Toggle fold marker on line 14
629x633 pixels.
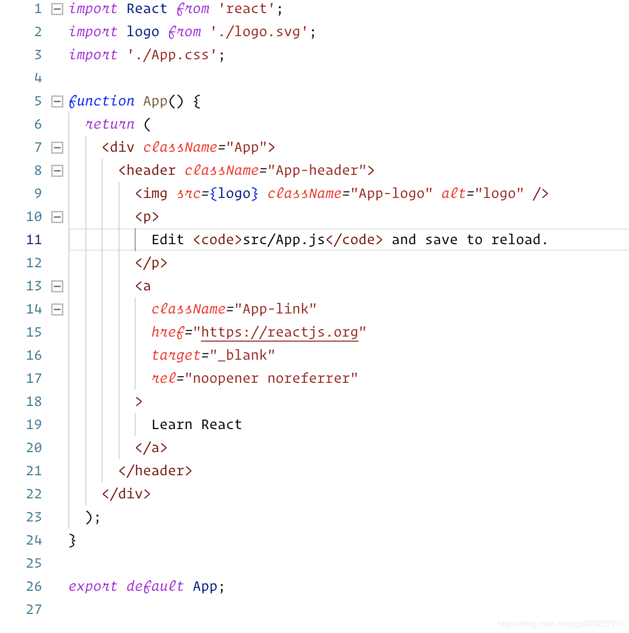57,309
